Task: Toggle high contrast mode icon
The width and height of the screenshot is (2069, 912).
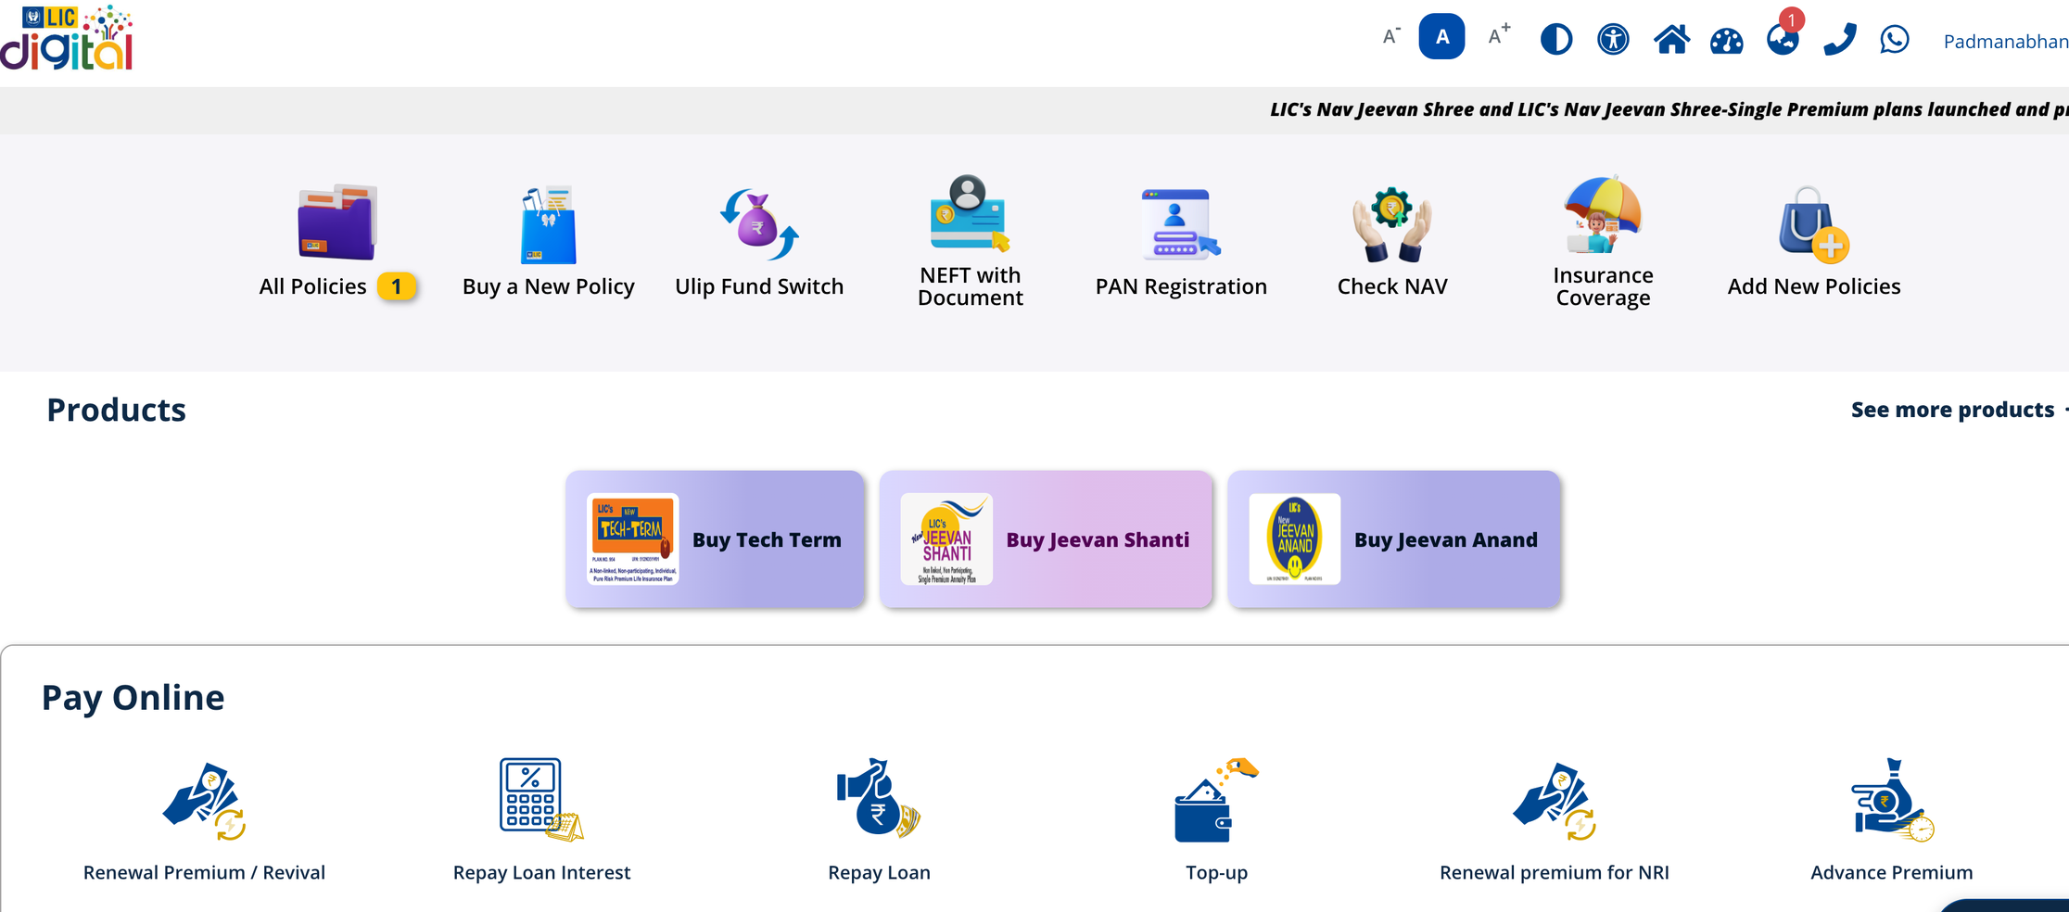Action: point(1556,40)
